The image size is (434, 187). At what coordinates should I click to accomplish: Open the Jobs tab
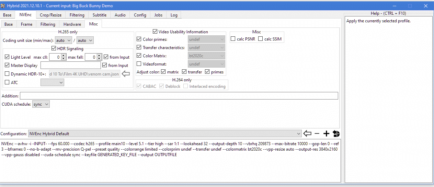pyautogui.click(x=158, y=15)
